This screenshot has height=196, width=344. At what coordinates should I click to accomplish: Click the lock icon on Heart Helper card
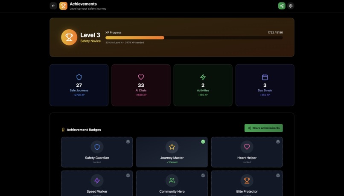point(278,142)
